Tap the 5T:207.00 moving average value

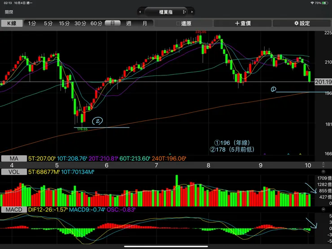[42, 158]
